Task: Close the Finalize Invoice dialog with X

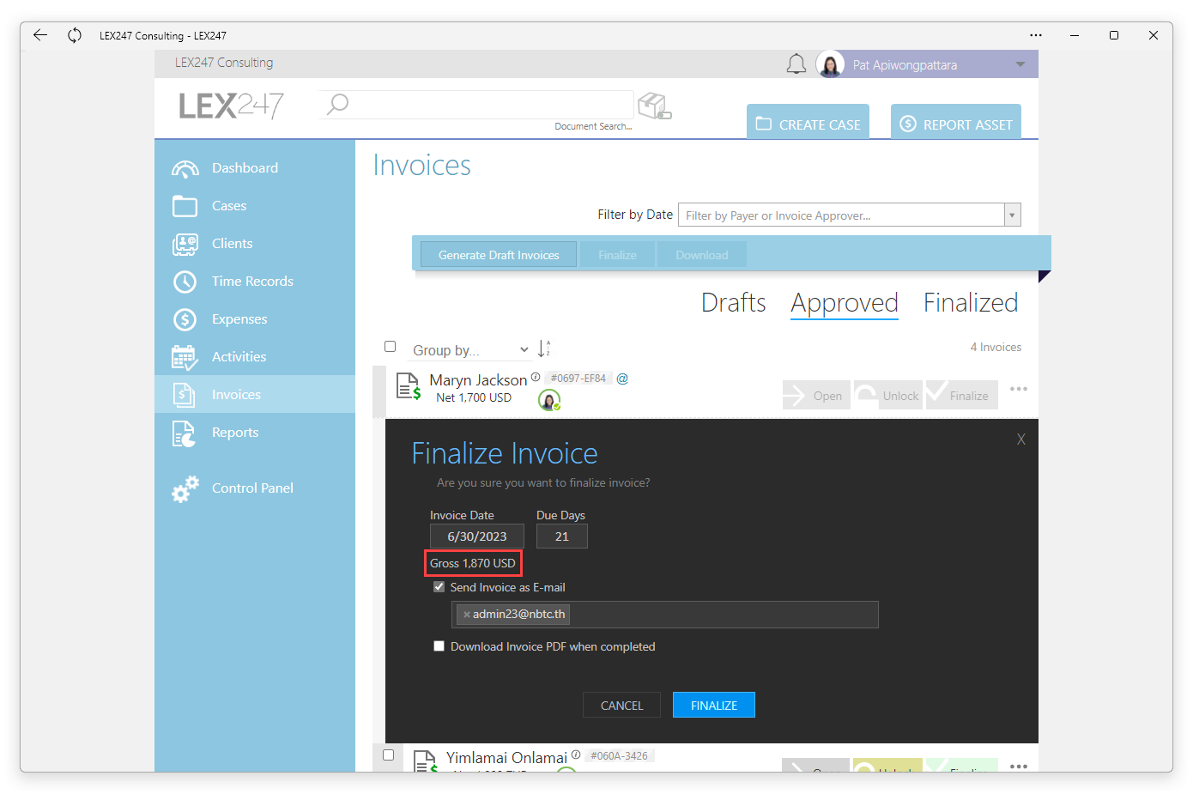Action: pyautogui.click(x=1021, y=439)
